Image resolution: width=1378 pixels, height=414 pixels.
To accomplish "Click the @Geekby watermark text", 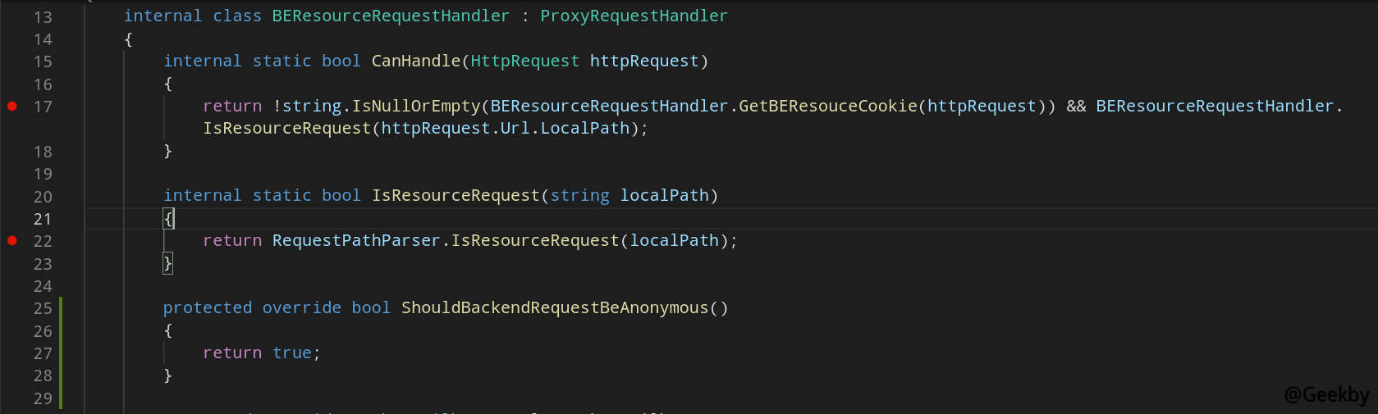I will (1326, 395).
